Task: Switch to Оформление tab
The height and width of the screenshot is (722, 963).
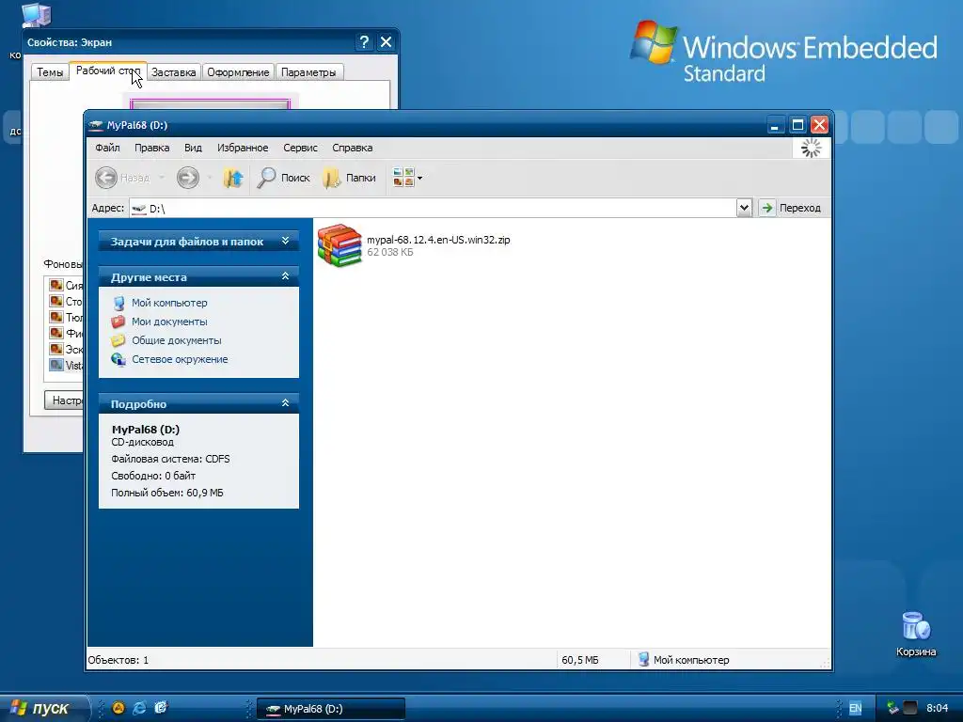Action: coord(238,72)
